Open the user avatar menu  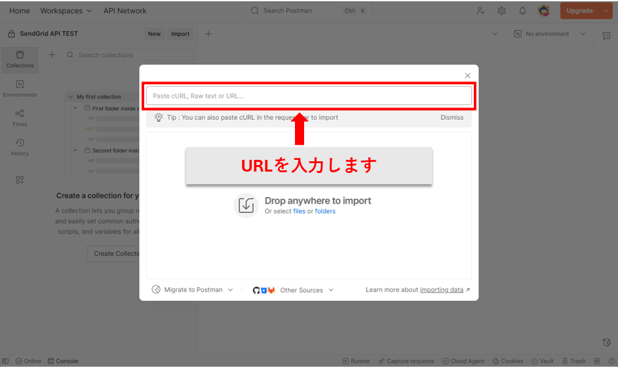(544, 10)
